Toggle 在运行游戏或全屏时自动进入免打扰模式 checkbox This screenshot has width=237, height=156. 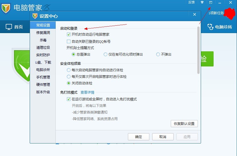click(x=69, y=99)
